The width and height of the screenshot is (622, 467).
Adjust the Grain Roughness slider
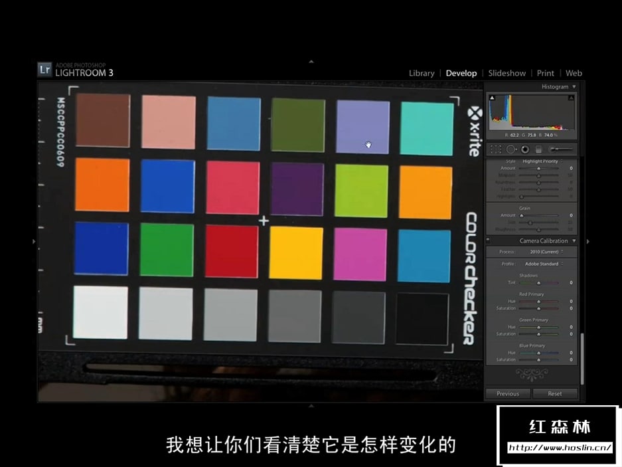539,230
